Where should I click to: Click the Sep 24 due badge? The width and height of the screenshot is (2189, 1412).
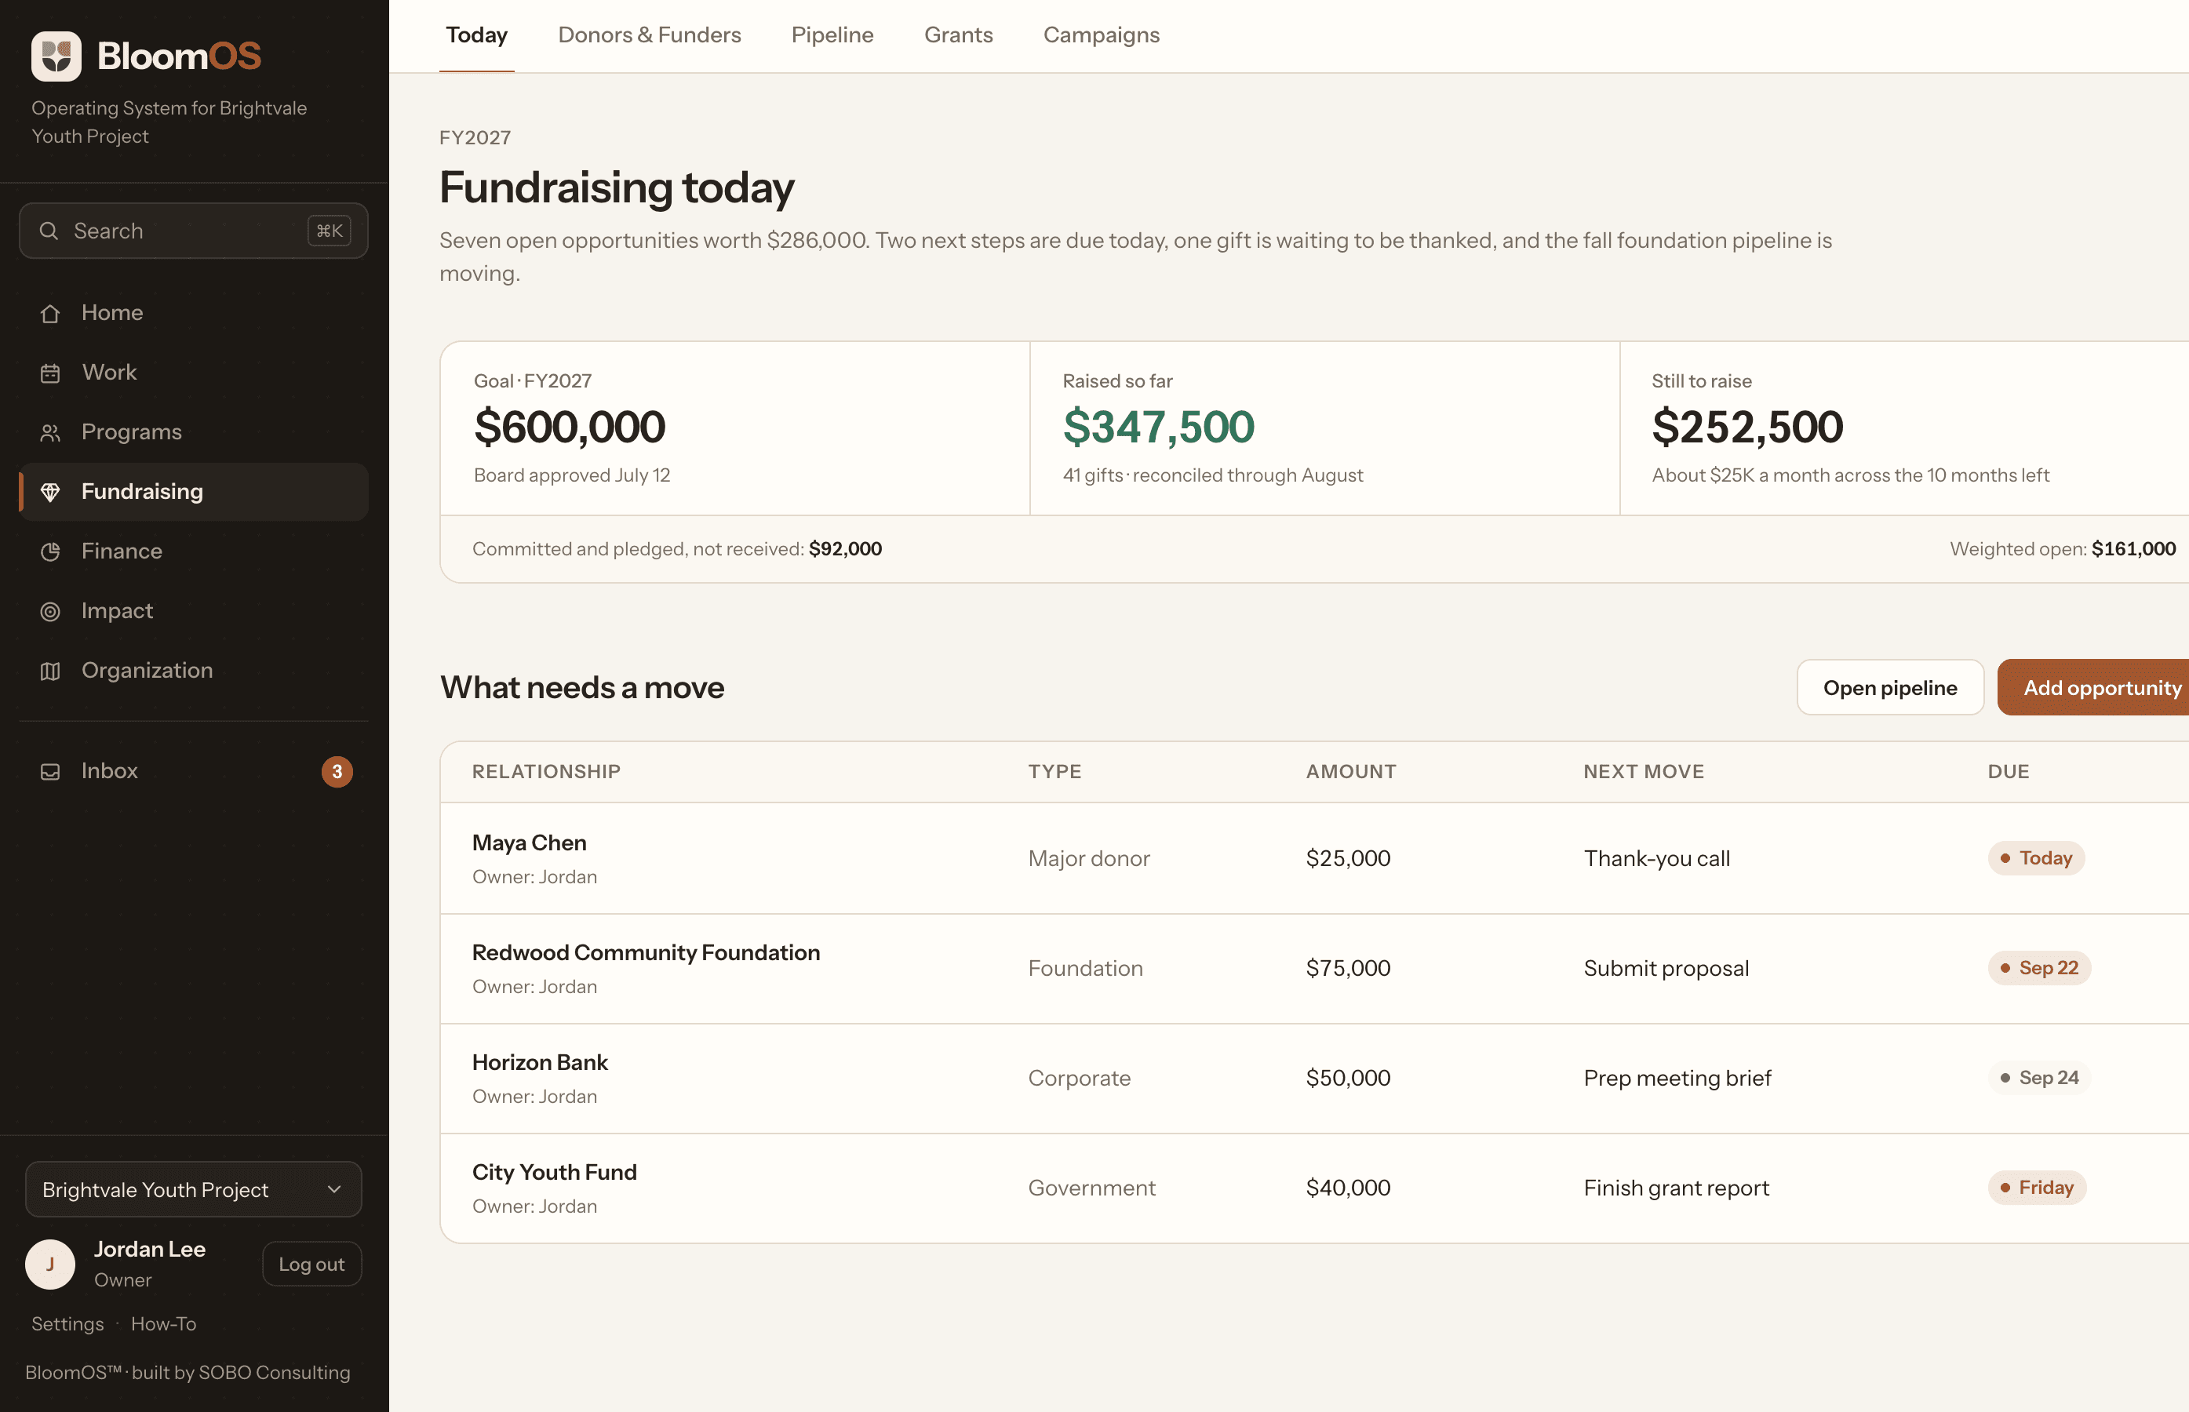pyautogui.click(x=2039, y=1079)
